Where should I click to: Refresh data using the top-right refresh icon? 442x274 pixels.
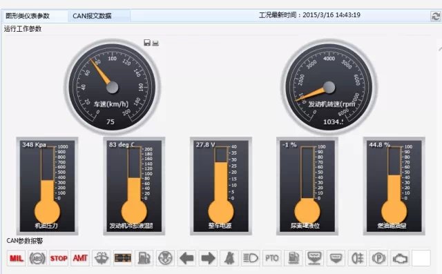(x=436, y=16)
